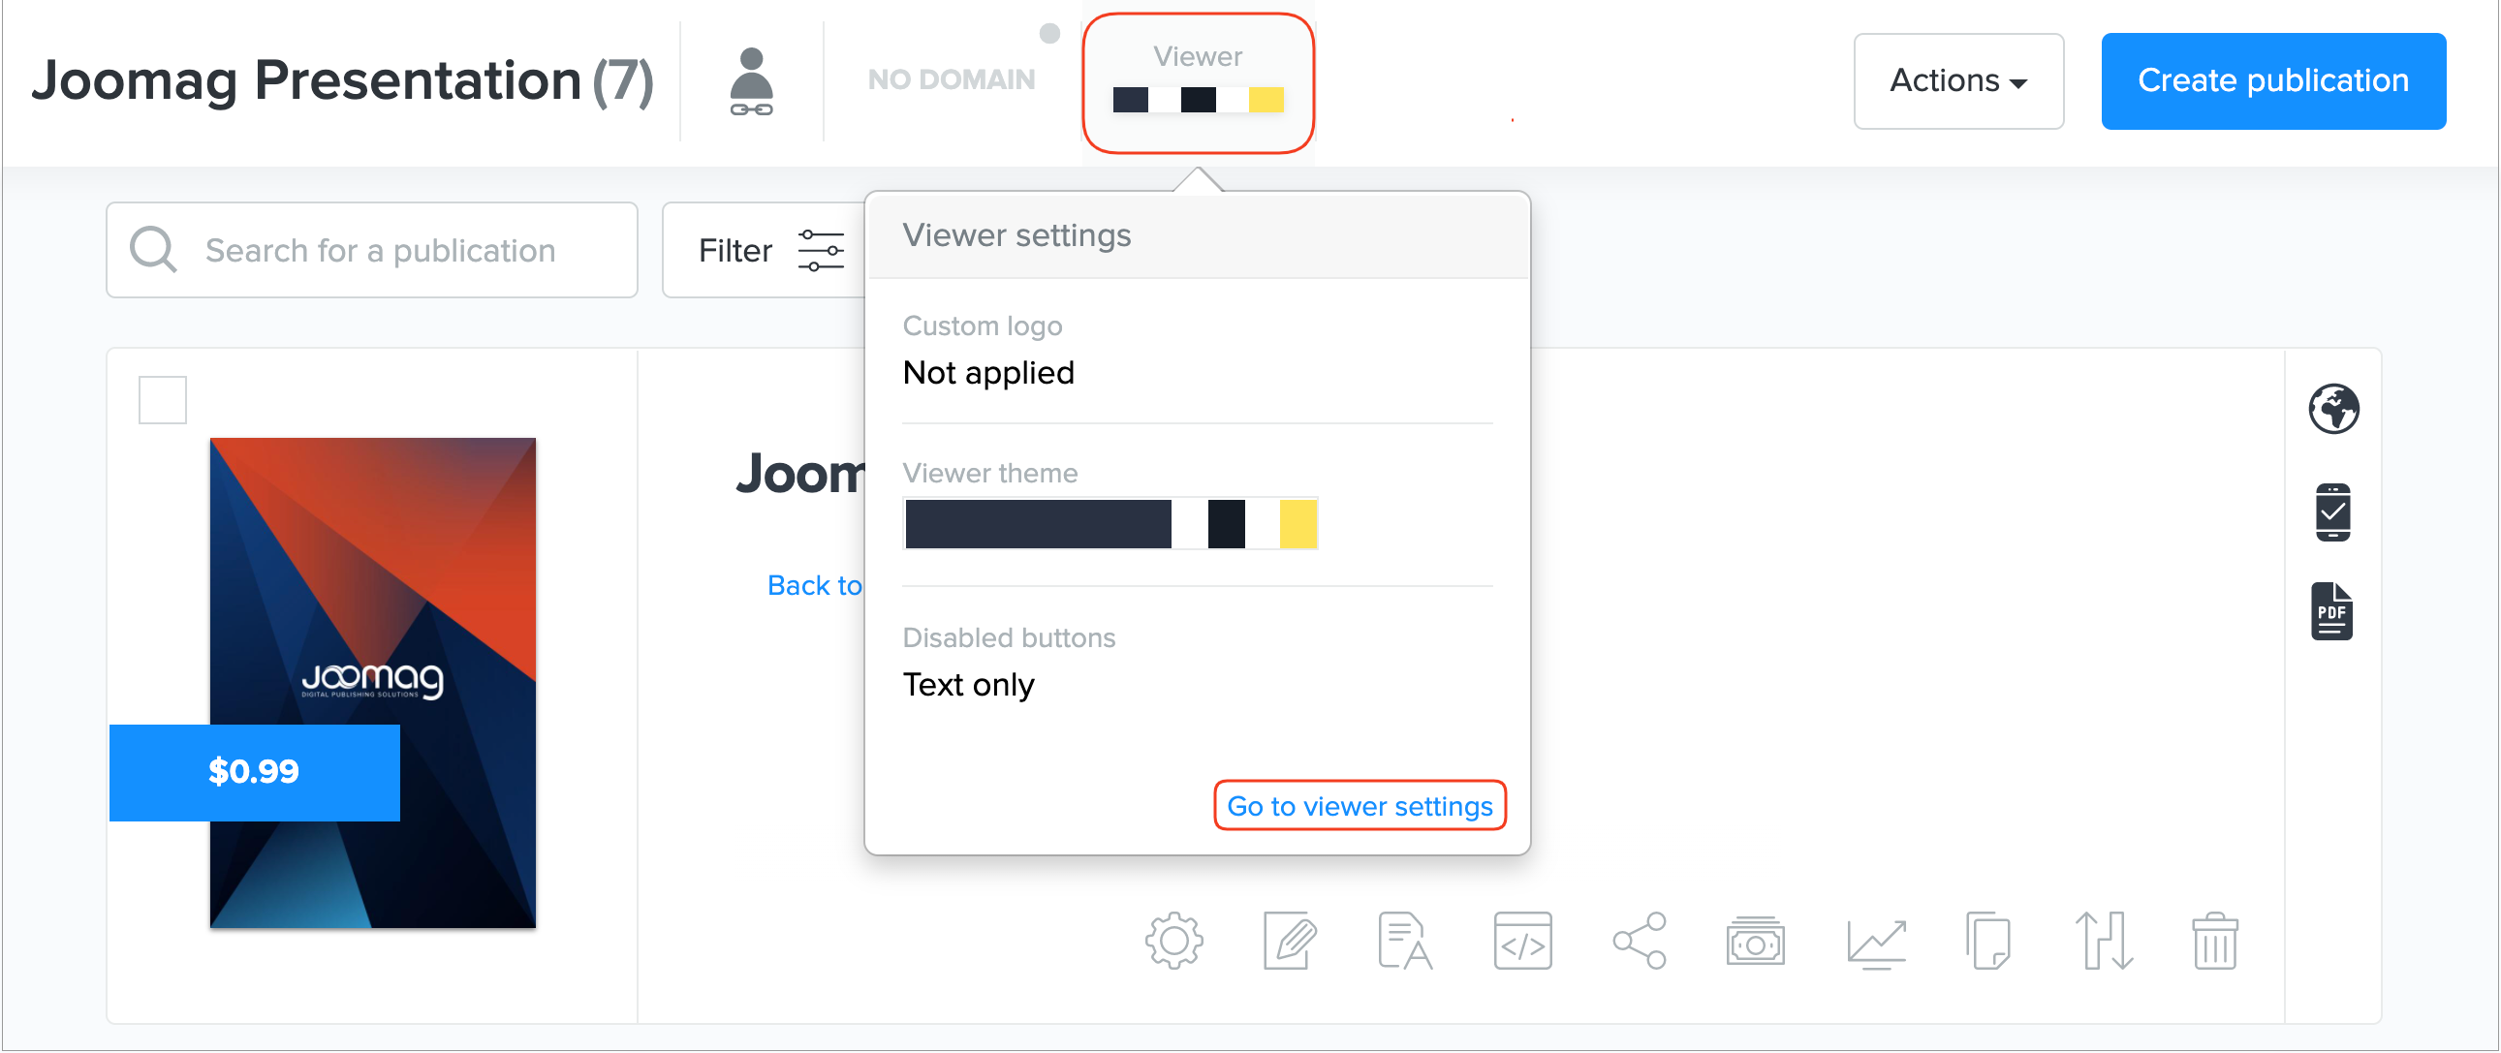
Task: Click the globe web availability icon
Action: 2333,409
